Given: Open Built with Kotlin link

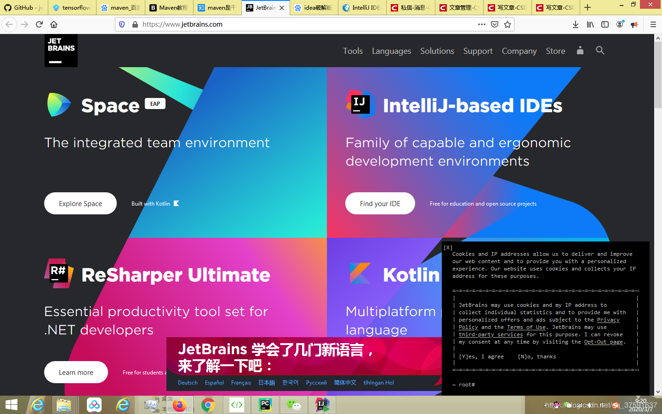Looking at the screenshot, I should pos(155,204).
